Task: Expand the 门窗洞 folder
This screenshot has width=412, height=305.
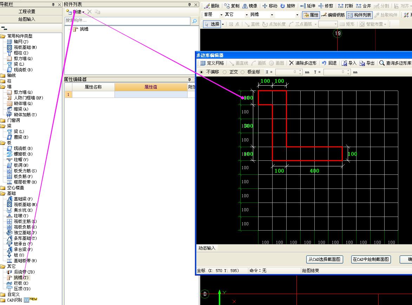Action: [x=3, y=120]
